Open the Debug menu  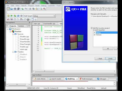44,6
